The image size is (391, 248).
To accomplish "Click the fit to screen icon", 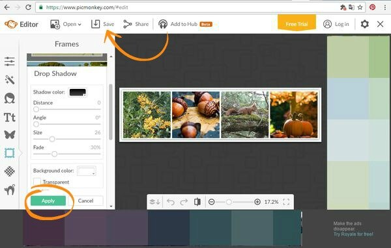I will tap(286, 202).
